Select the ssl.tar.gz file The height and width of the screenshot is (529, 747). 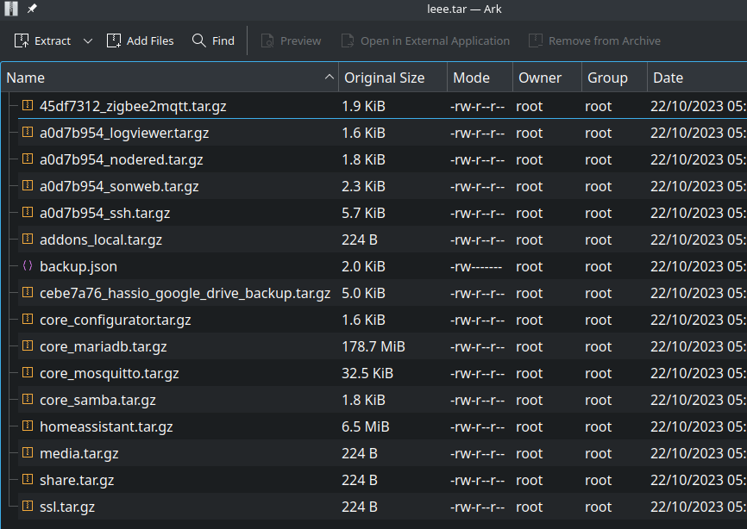[67, 507]
